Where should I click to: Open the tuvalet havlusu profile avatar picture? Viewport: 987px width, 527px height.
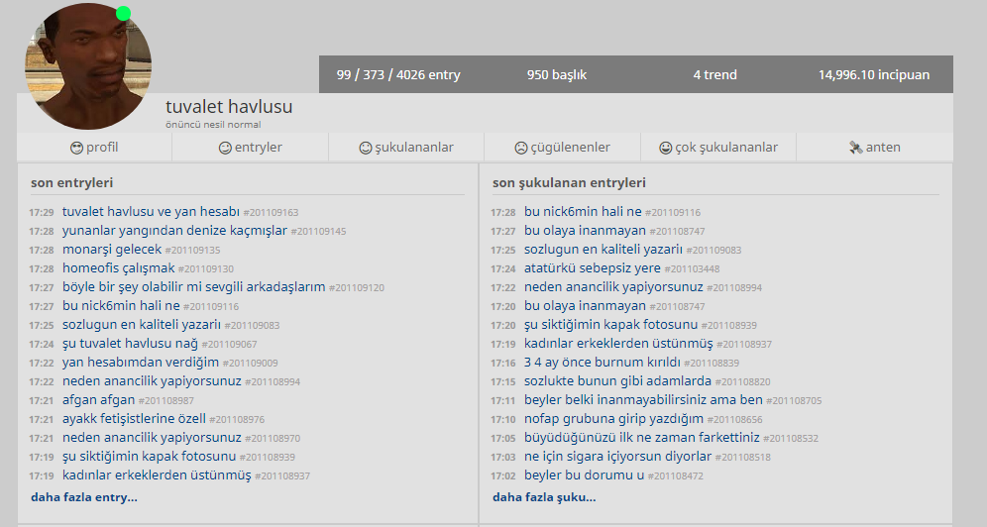coord(88,66)
